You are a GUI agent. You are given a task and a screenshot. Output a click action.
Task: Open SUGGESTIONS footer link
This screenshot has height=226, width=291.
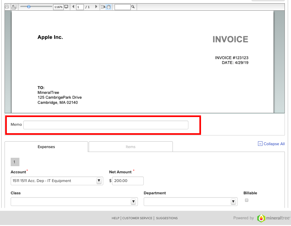(167, 218)
